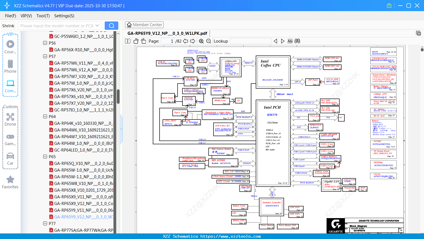Select highlighted GA-RP65Y9_V12_NP file
Image resolution: width=424 pixels, height=239 pixels.
tap(84, 217)
